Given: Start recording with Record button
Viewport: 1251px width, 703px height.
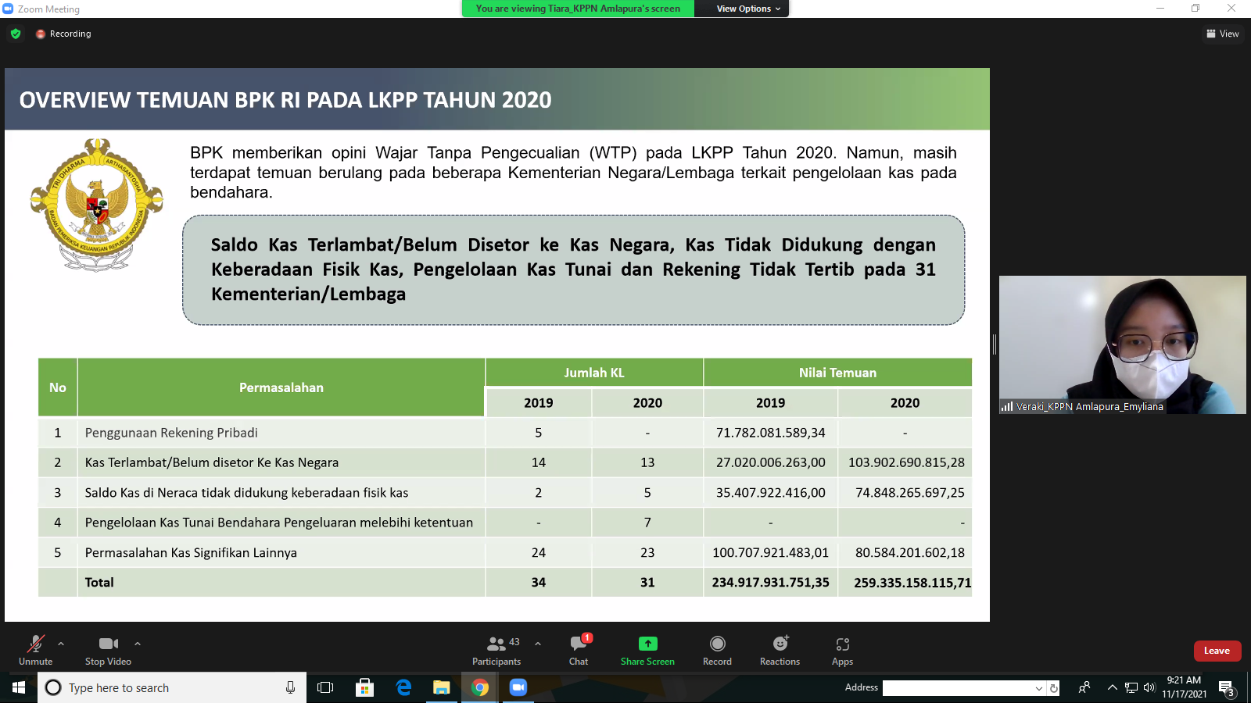Looking at the screenshot, I should click(717, 650).
